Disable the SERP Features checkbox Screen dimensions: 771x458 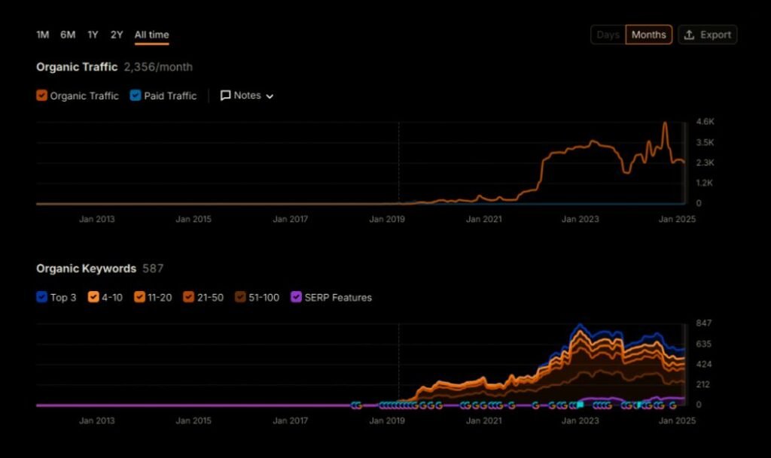click(296, 297)
